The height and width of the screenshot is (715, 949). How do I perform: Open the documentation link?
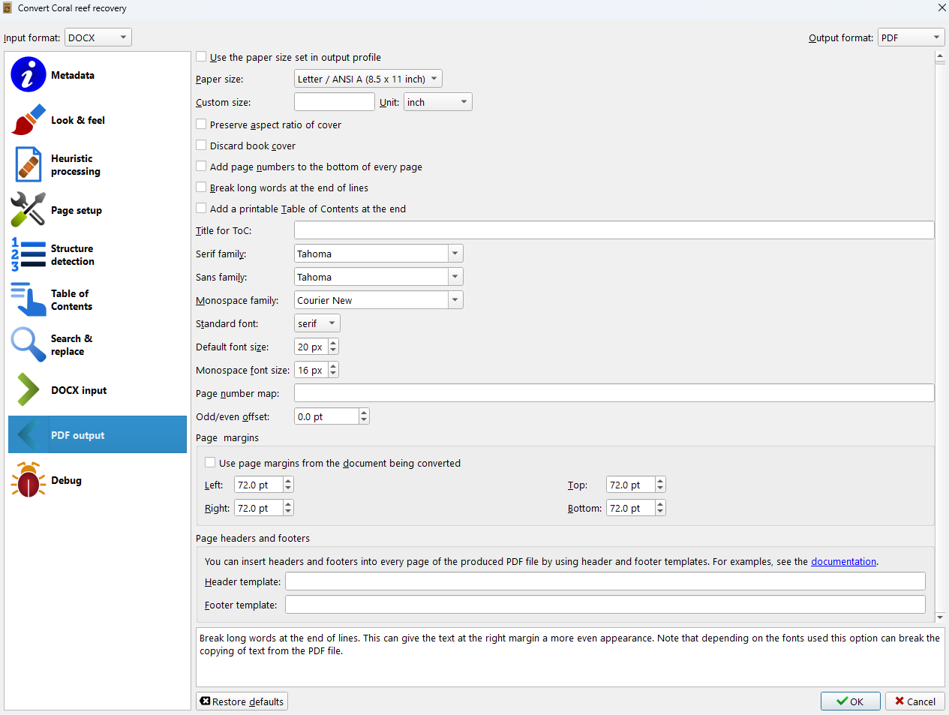tap(843, 560)
